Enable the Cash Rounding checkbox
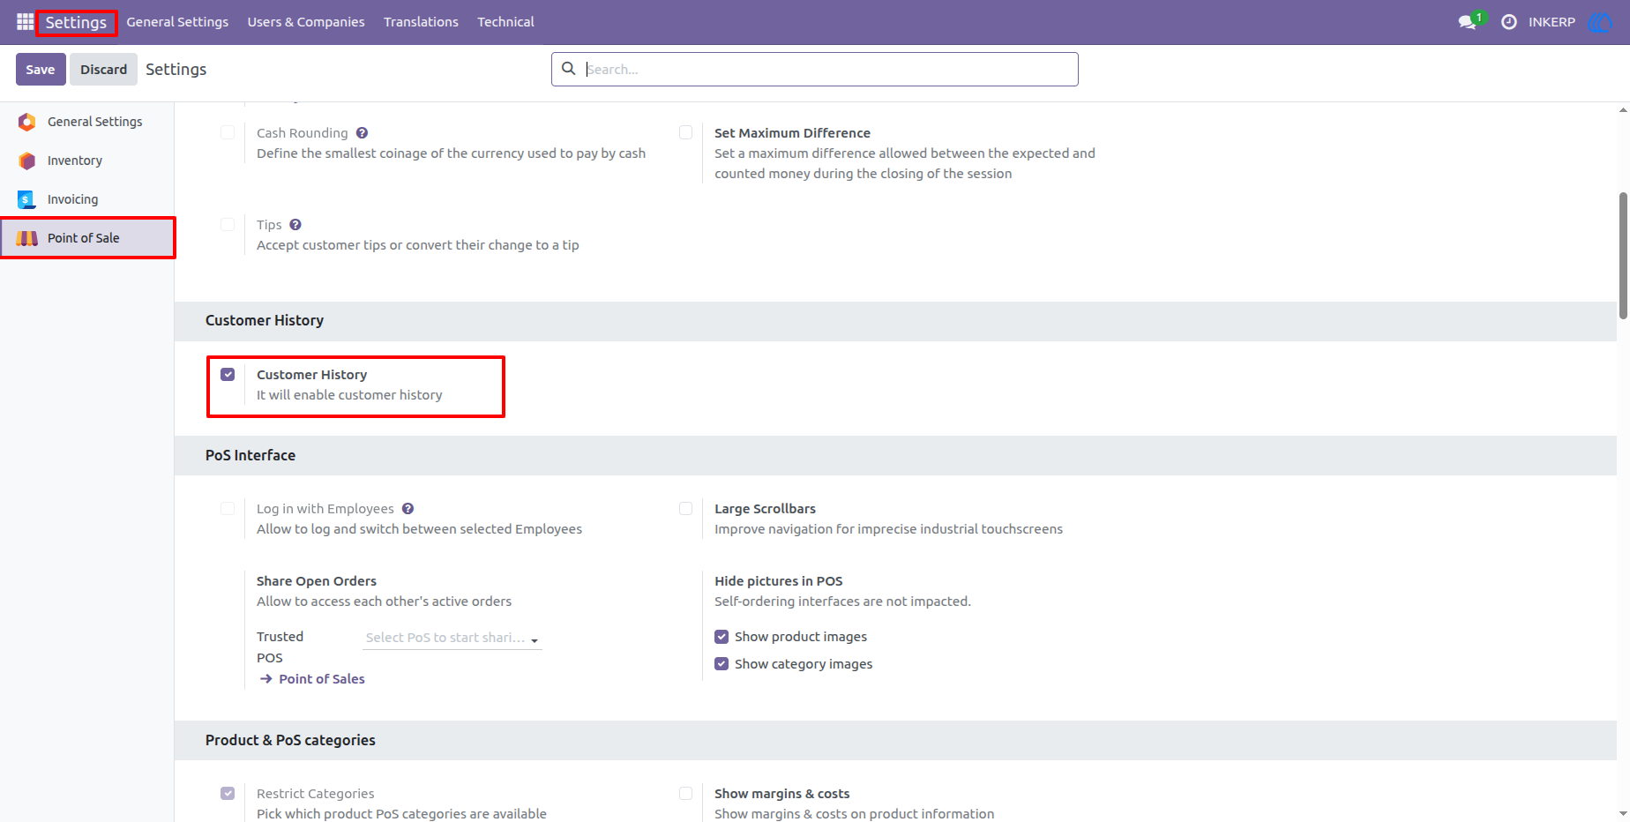The height and width of the screenshot is (822, 1630). (x=228, y=133)
